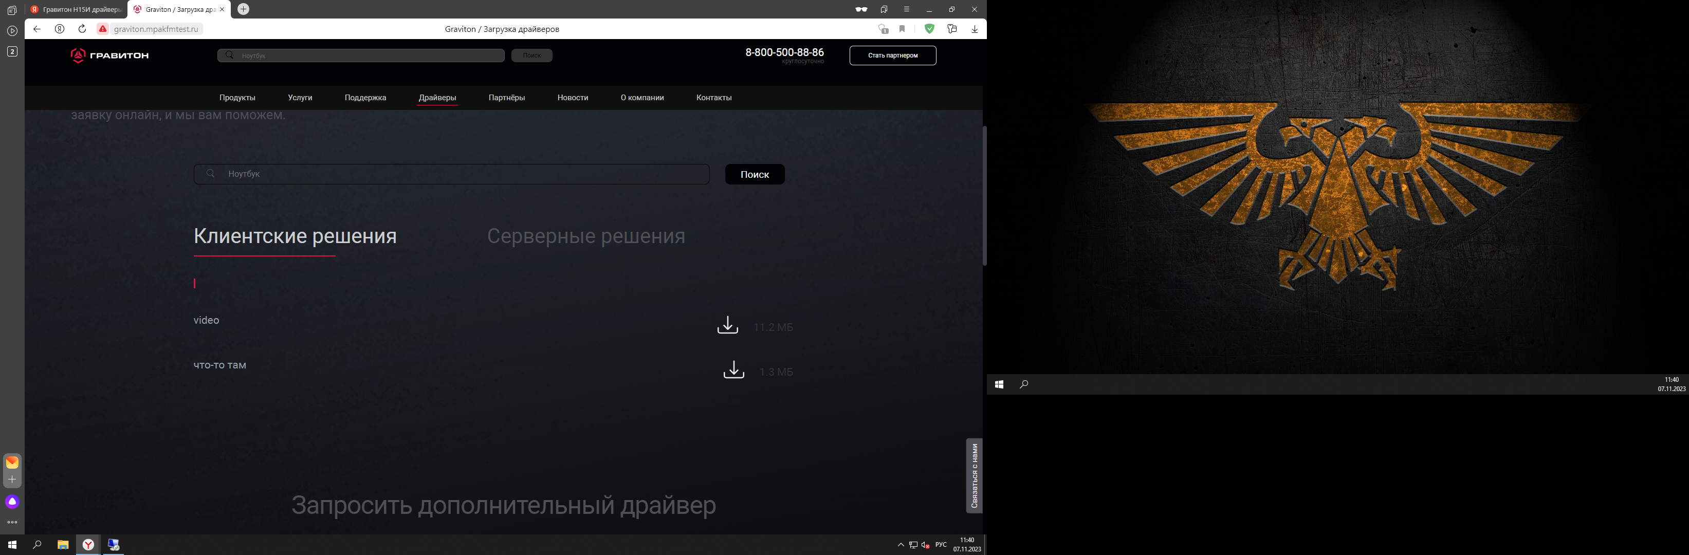Viewport: 1689px width, 555px height.
Task: Open the Драйверы menu item
Action: coord(437,98)
